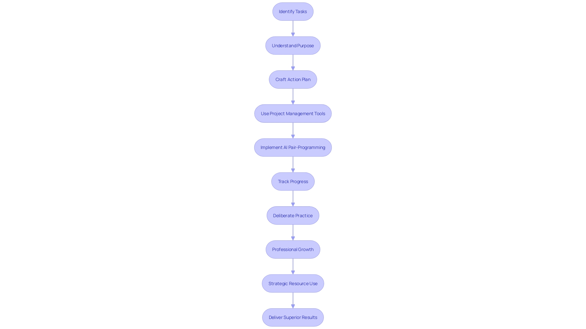Click the Deliberate Practice node
The image size is (586, 329).
(293, 215)
